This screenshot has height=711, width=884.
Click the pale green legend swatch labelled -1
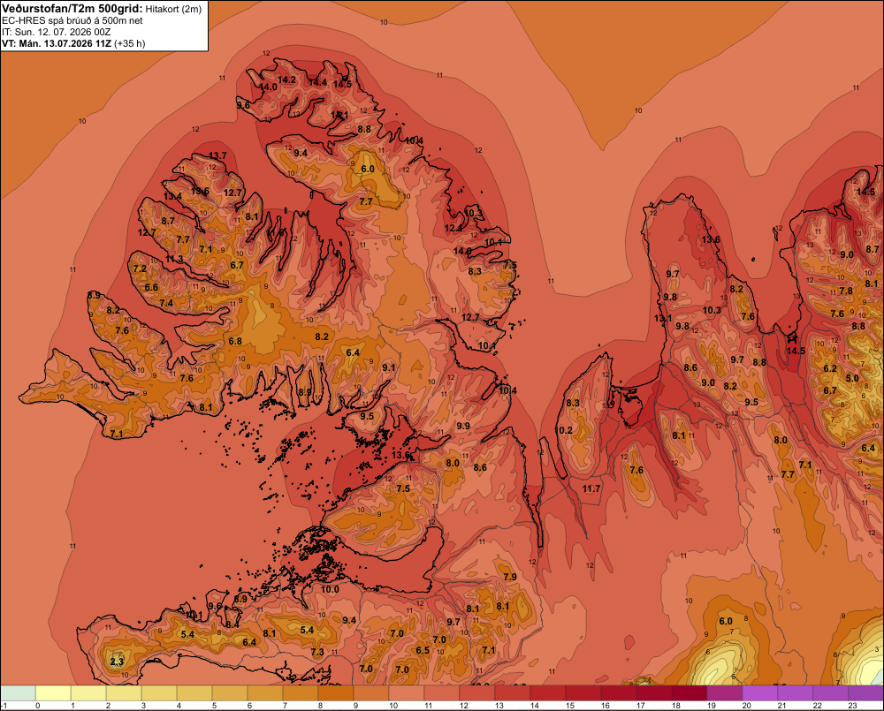tap(18, 693)
